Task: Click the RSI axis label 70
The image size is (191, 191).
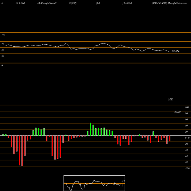Action: click(x=3, y=44)
